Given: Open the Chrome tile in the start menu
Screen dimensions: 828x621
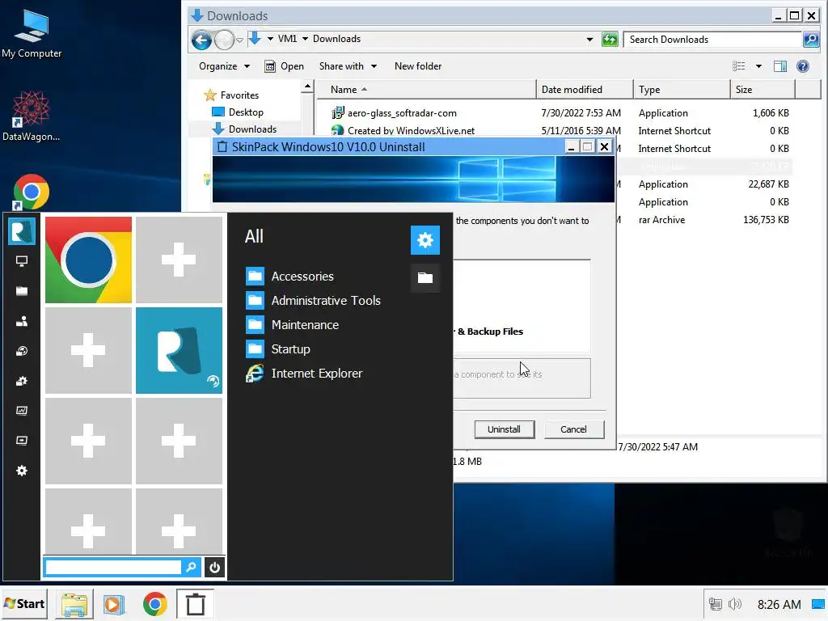Looking at the screenshot, I should 88,260.
